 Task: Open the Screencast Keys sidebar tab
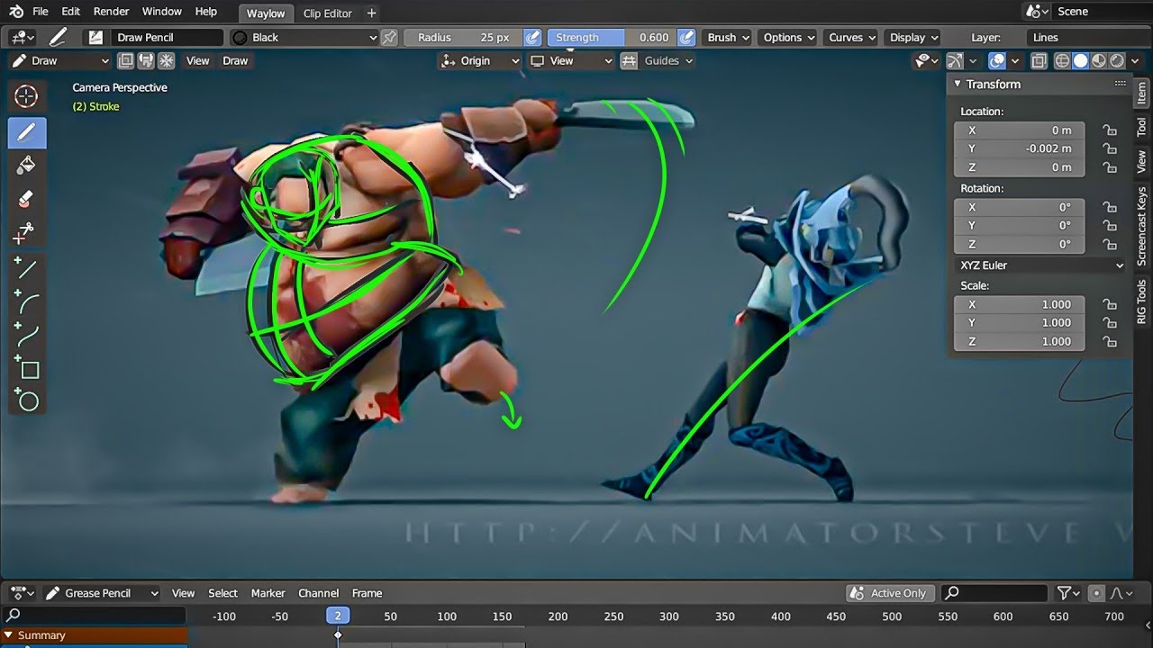1140,225
